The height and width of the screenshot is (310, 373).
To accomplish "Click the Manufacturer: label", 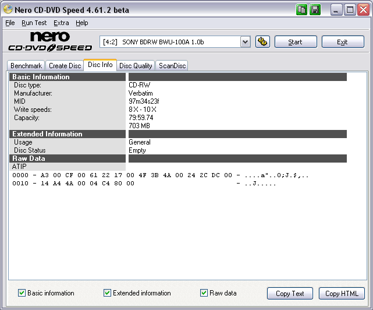I will tap(33, 93).
